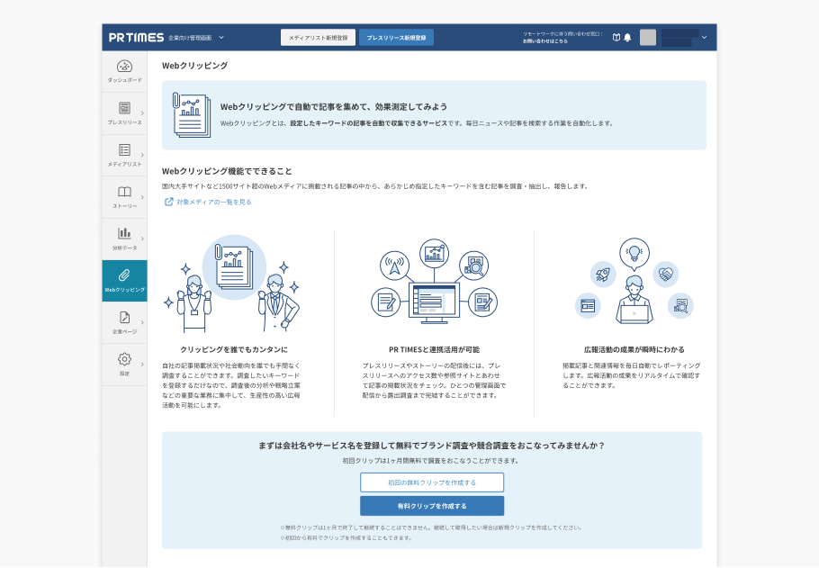Expand the company page submenu chevron
The image size is (819, 568).
point(142,322)
